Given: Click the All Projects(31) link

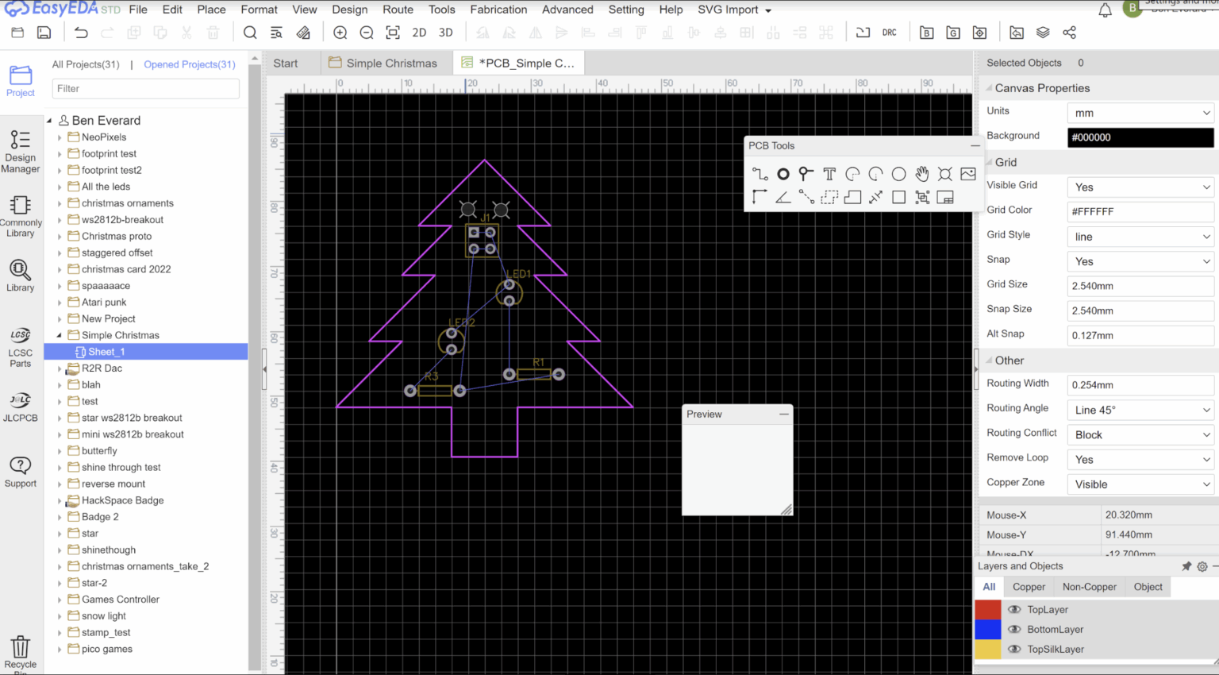Looking at the screenshot, I should click(86, 64).
